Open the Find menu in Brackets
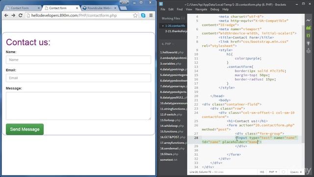 pyautogui.click(x=180, y=9)
